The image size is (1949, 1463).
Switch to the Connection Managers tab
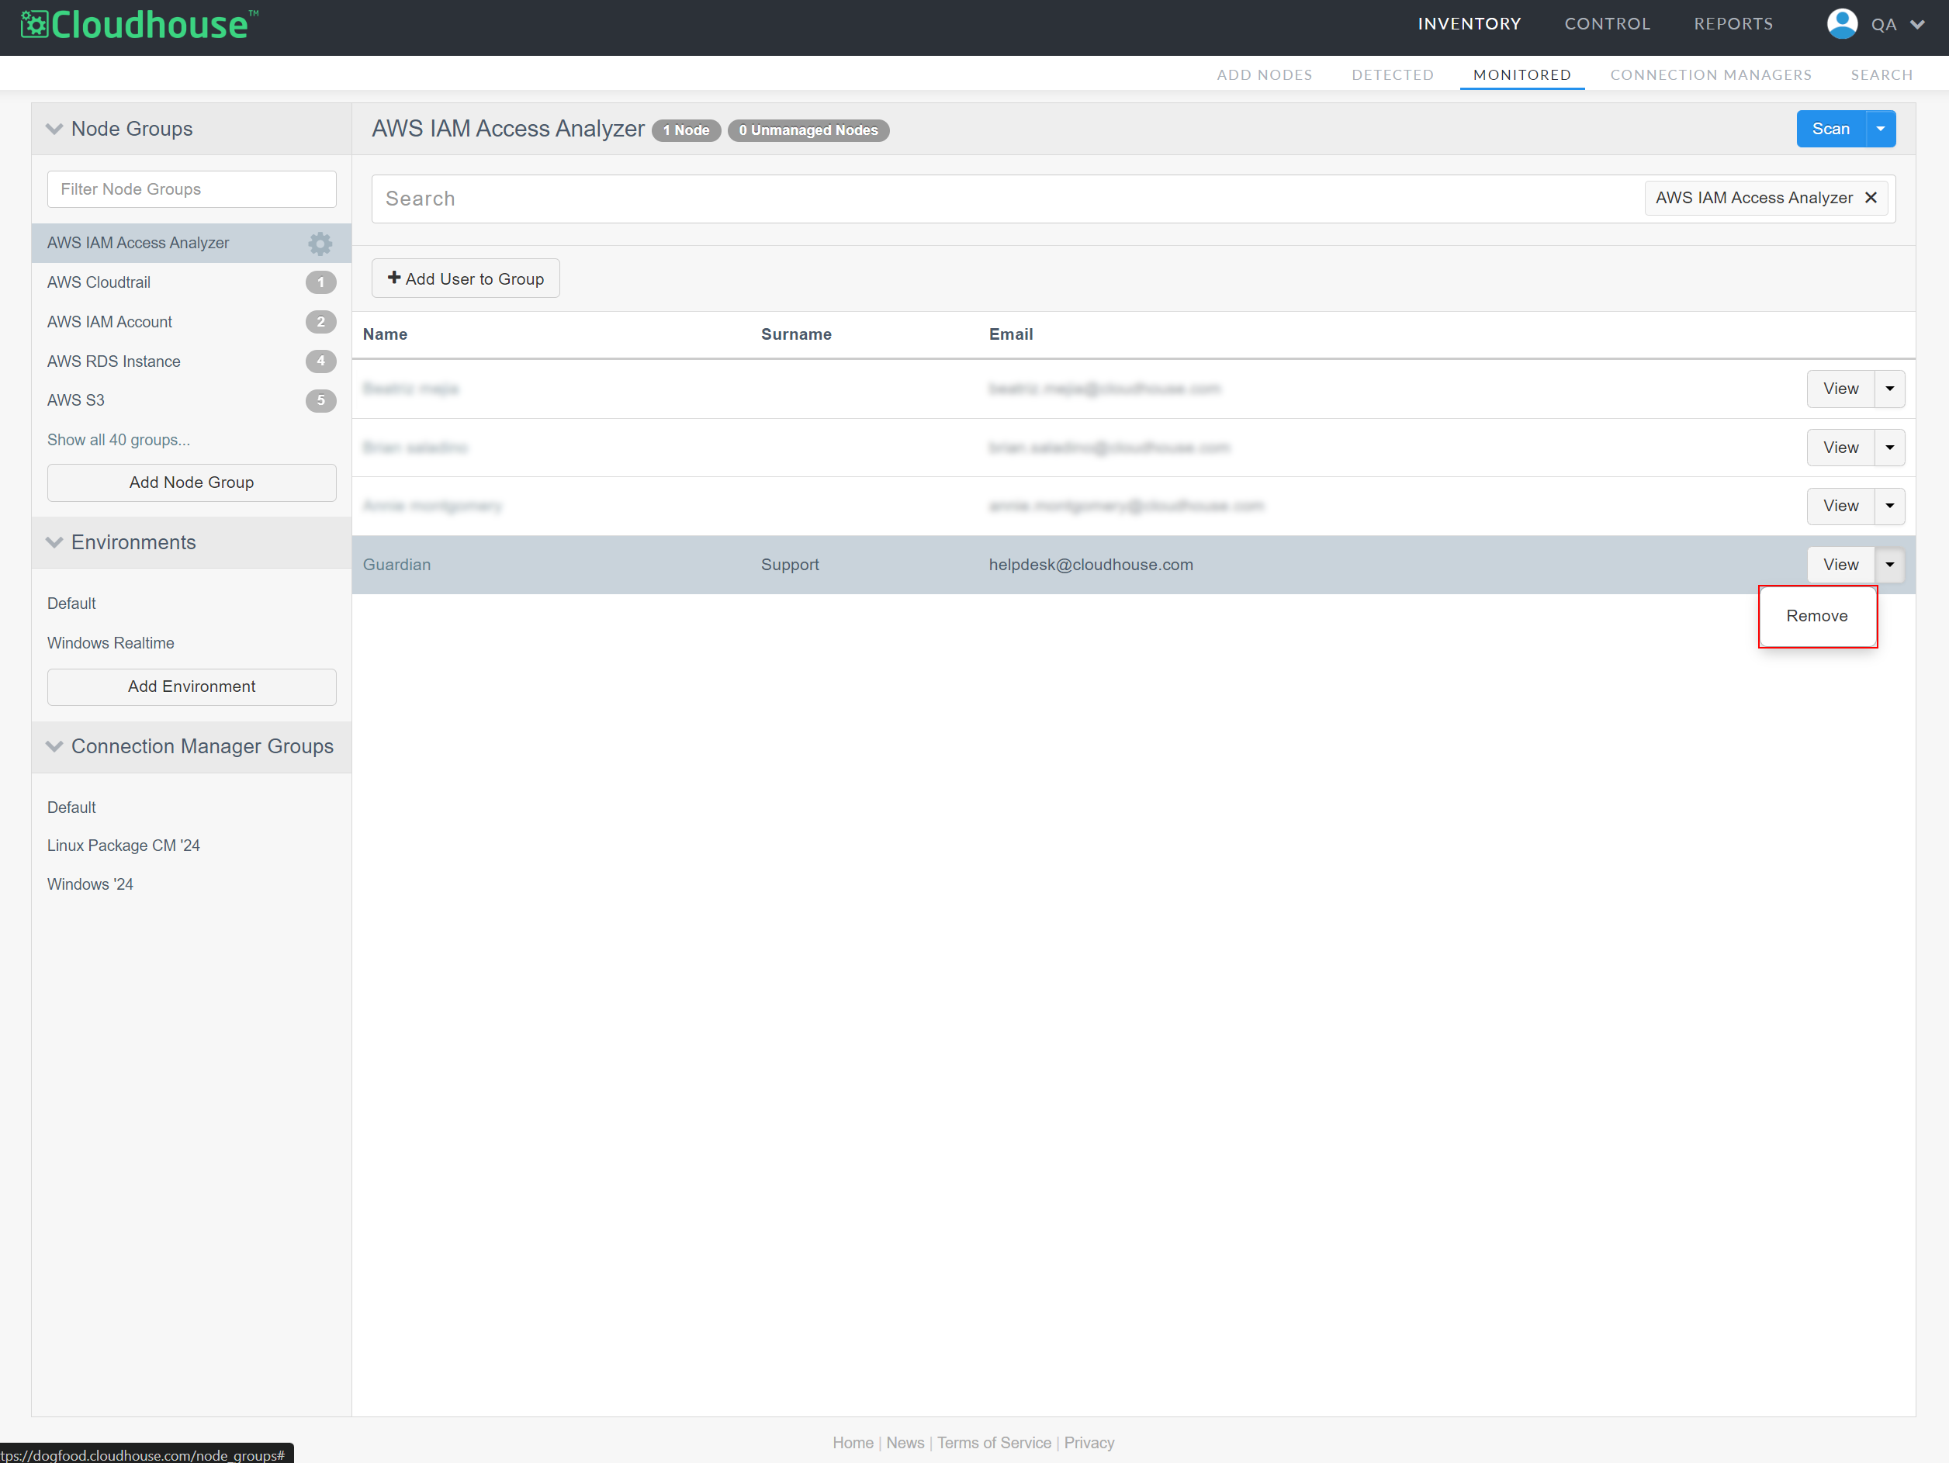(x=1710, y=75)
